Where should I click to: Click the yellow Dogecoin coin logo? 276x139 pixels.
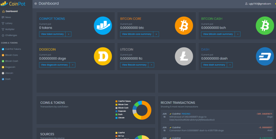(103, 56)
